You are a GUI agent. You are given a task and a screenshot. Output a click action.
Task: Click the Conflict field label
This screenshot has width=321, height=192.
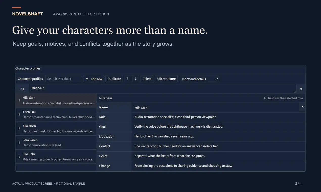click(x=105, y=146)
